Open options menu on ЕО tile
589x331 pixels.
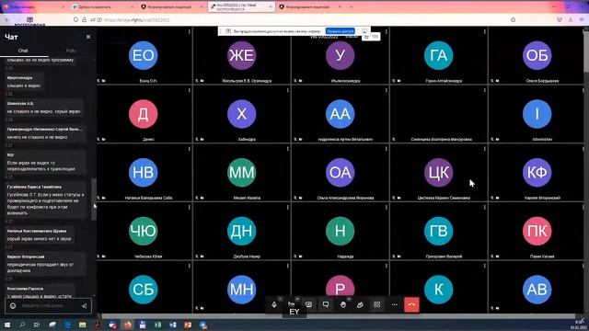pyautogui.click(x=190, y=32)
